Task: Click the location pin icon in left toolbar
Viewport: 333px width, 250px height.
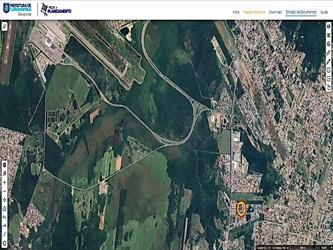Action: tap(4, 174)
